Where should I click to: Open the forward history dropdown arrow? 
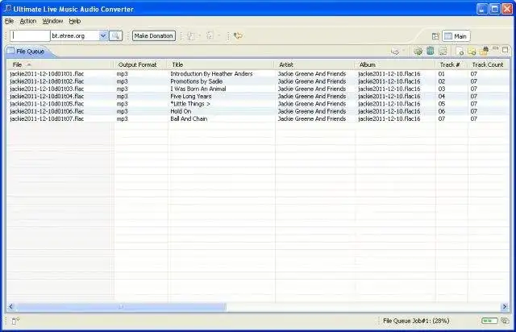(218, 35)
